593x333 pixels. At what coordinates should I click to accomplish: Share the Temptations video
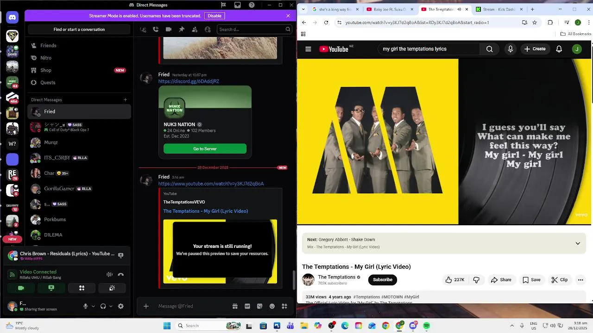pyautogui.click(x=501, y=280)
